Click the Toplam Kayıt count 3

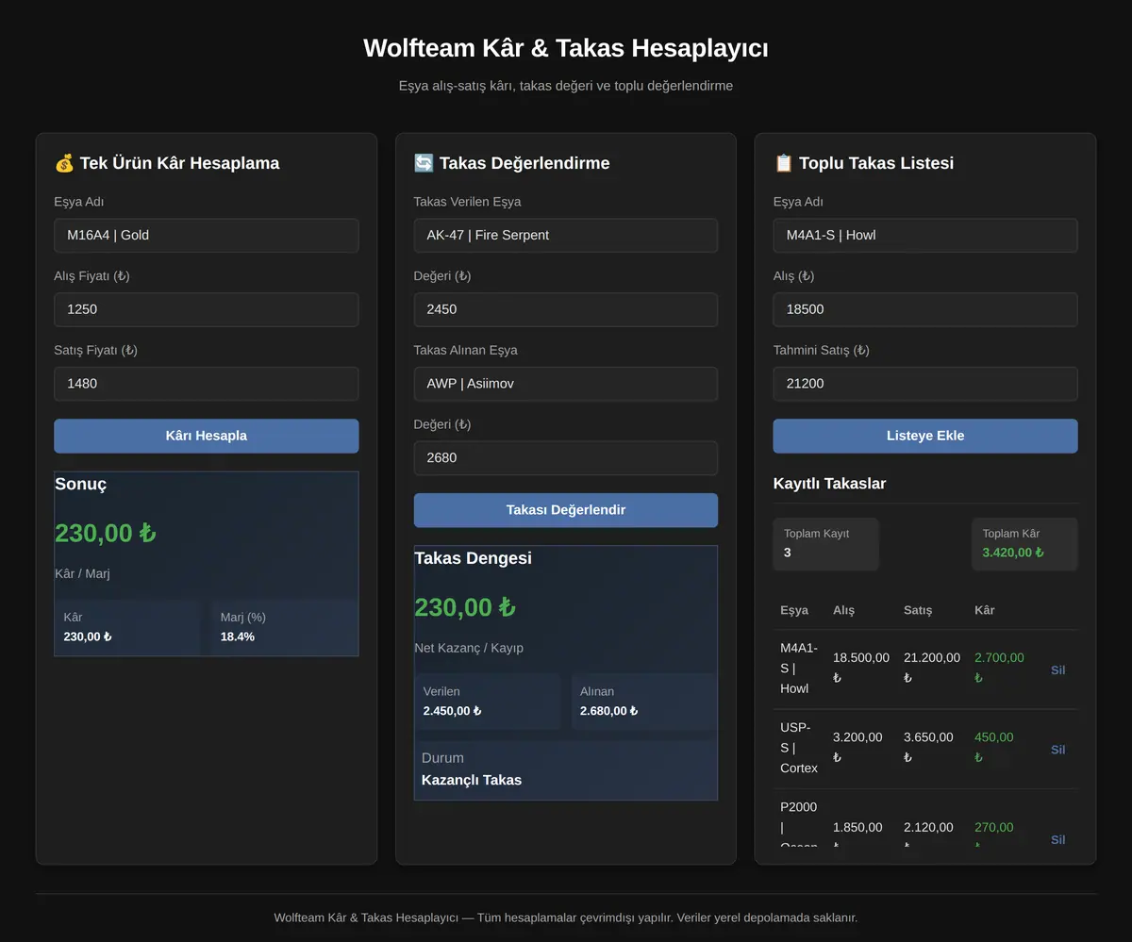tap(788, 553)
